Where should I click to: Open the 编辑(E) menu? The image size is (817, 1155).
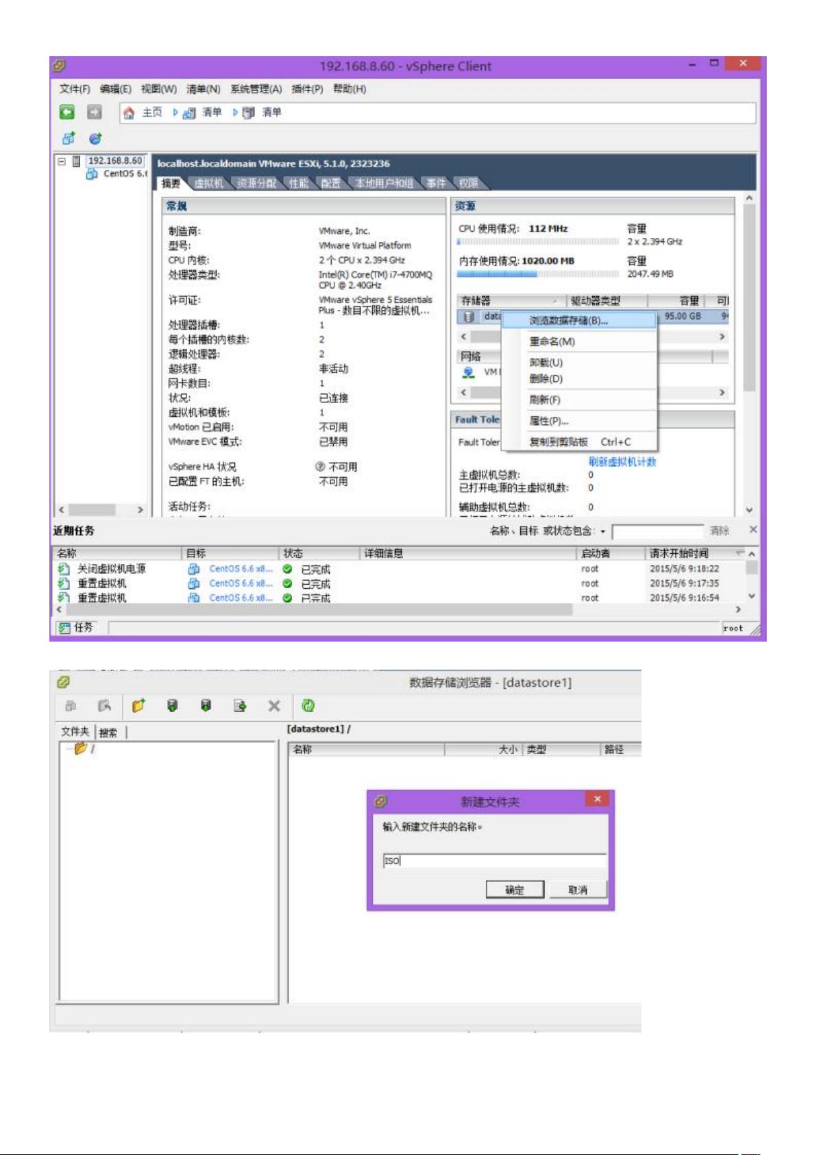[x=115, y=89]
